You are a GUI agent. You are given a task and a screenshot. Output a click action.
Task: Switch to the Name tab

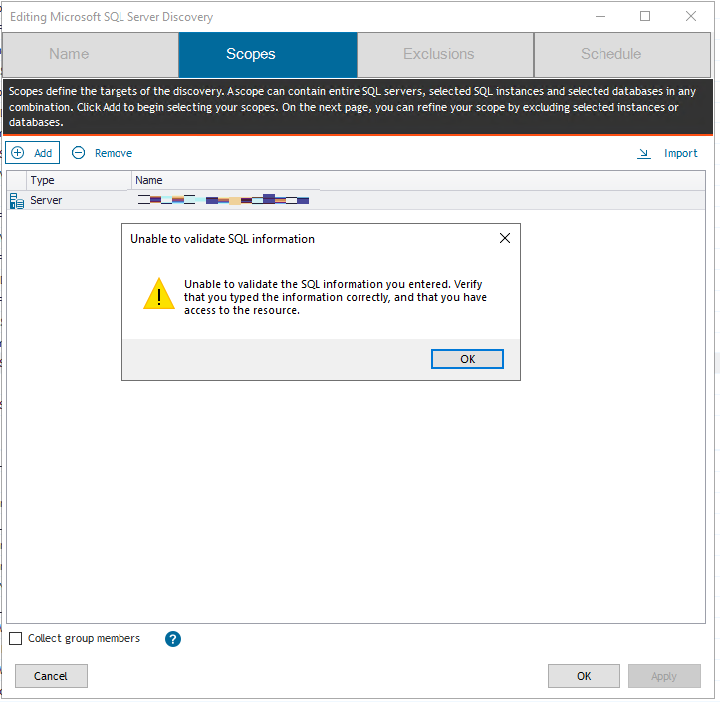91,54
